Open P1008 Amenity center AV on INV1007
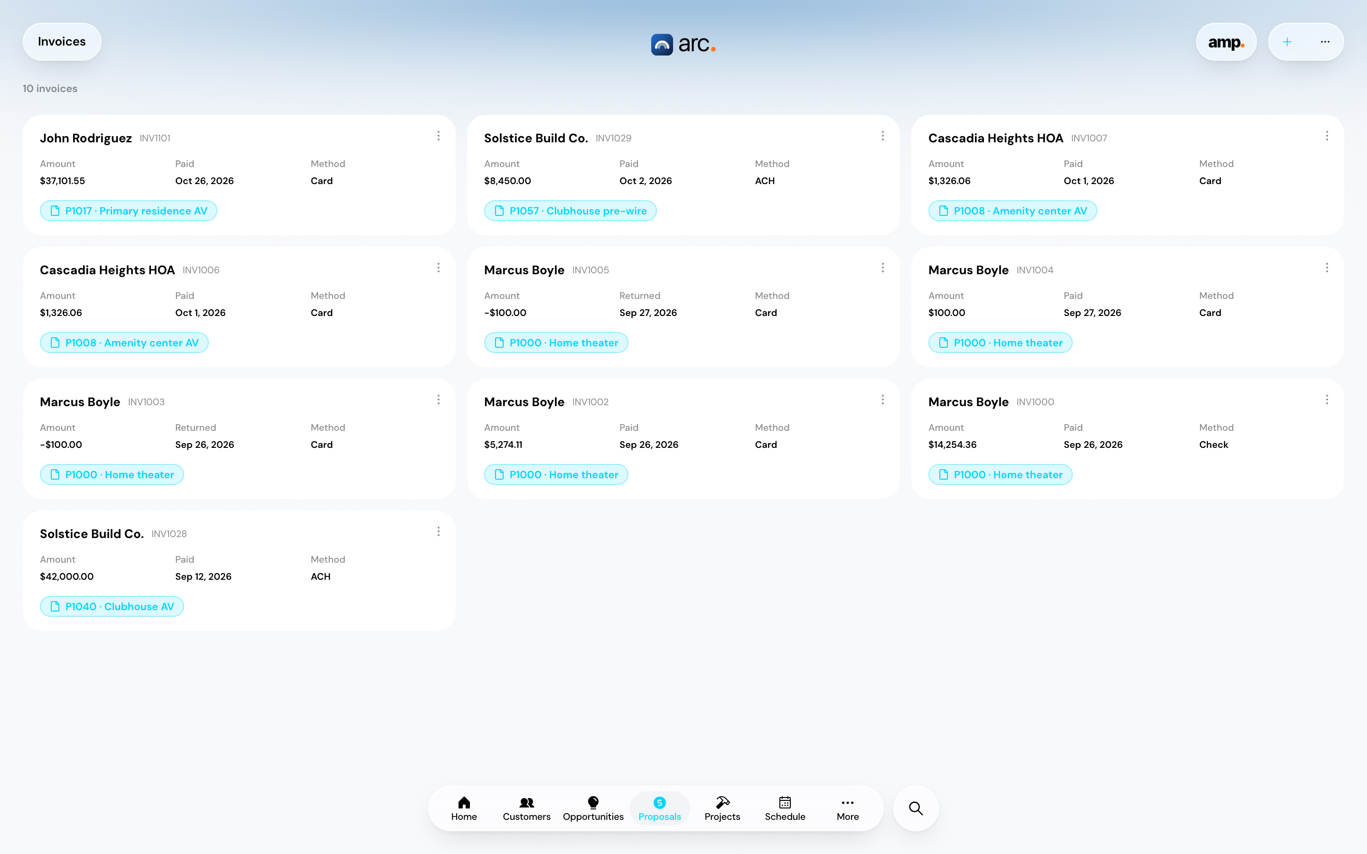Viewport: 1367px width, 854px height. click(1012, 211)
